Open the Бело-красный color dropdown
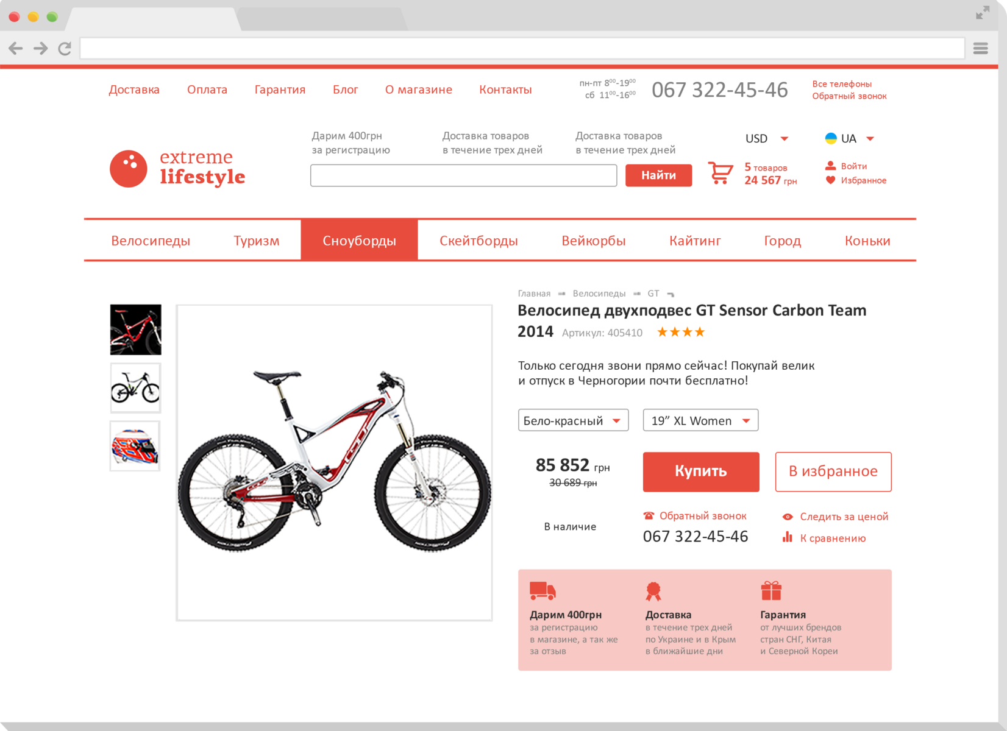Screen dimensions: 1007x731 coord(573,420)
